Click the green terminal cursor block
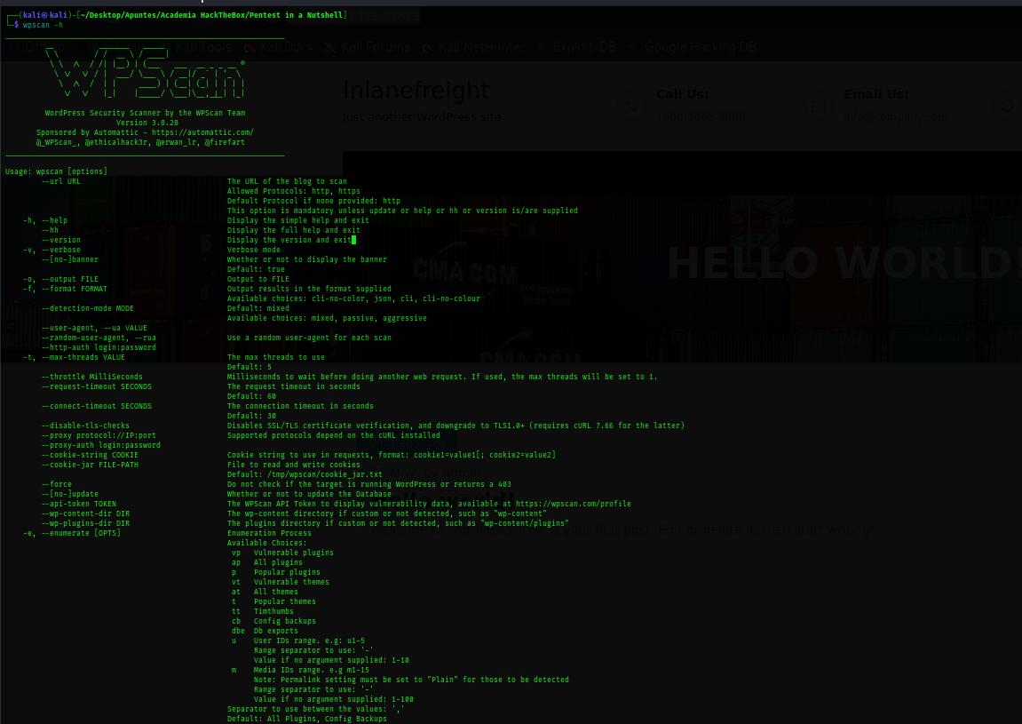This screenshot has height=724, width=1022. [353, 240]
